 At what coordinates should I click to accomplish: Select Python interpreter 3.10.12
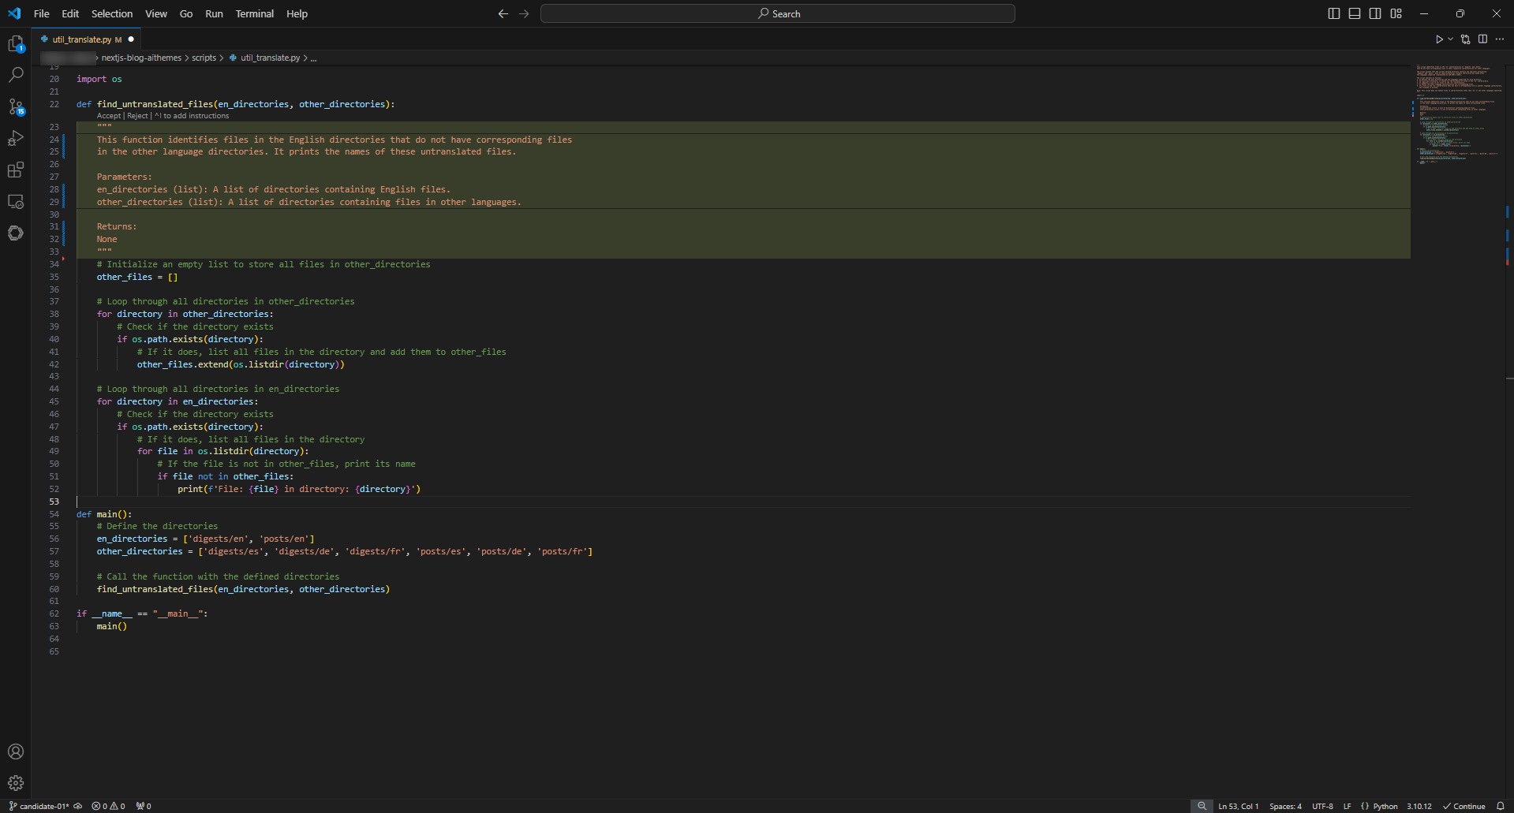1419,806
